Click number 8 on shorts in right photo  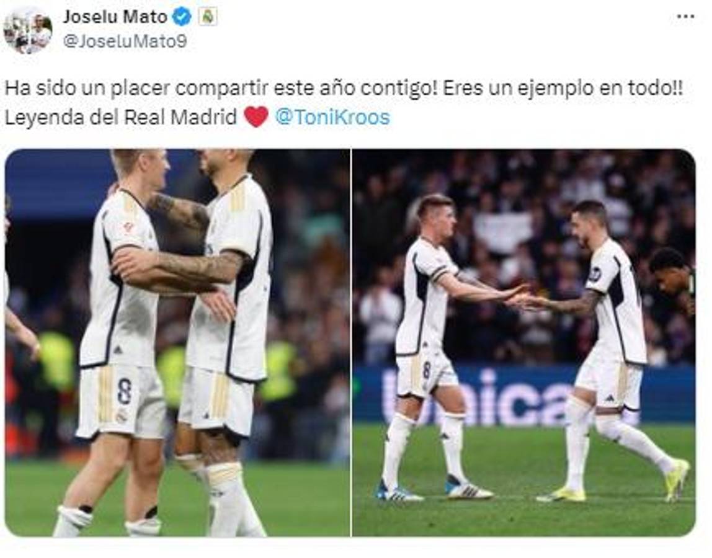427,371
